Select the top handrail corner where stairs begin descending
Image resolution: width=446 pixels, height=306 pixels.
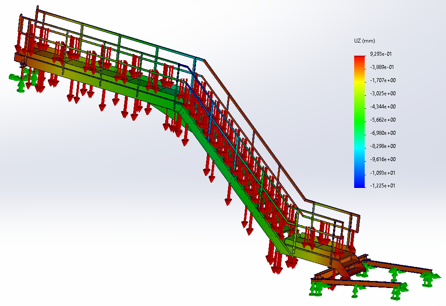(204, 59)
